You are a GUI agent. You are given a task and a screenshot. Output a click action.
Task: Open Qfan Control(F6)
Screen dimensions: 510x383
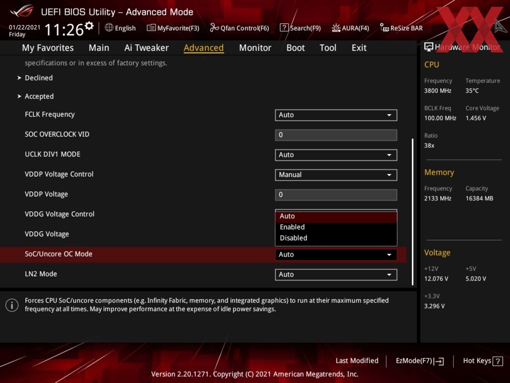coord(239,28)
